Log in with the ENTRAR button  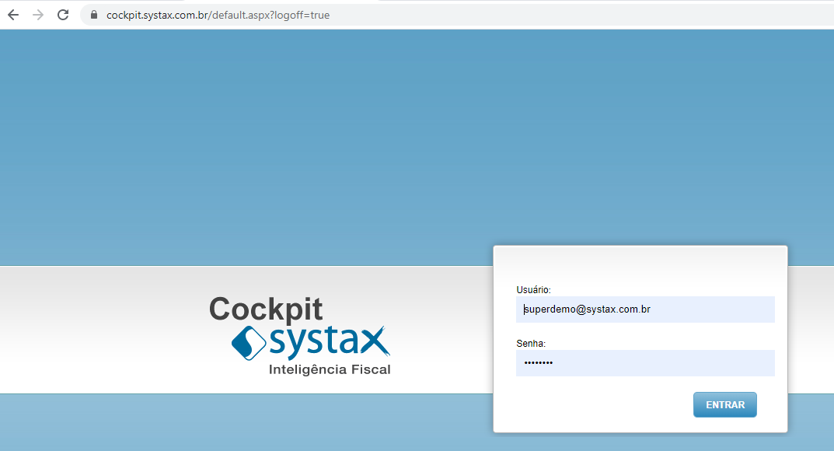[725, 404]
